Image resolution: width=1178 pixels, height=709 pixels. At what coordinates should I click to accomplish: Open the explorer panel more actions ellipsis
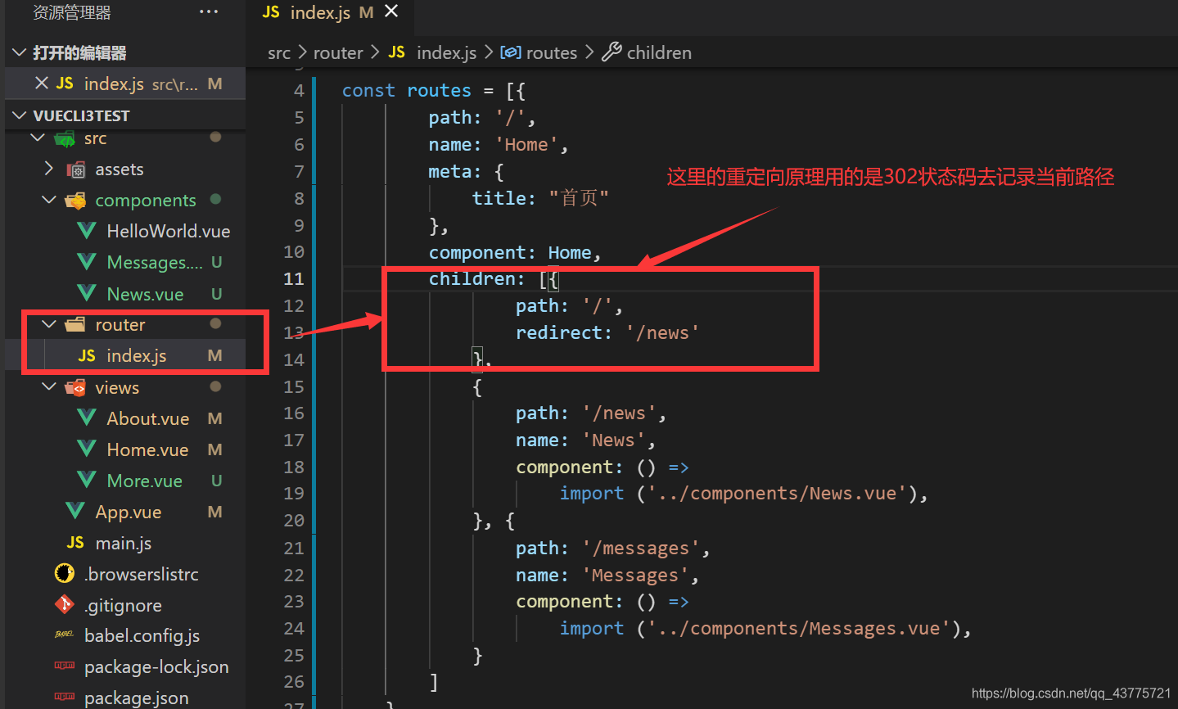point(209,12)
